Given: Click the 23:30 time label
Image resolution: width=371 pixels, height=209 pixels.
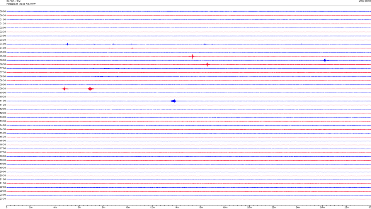Looking at the screenshot, I should click(3, 199).
